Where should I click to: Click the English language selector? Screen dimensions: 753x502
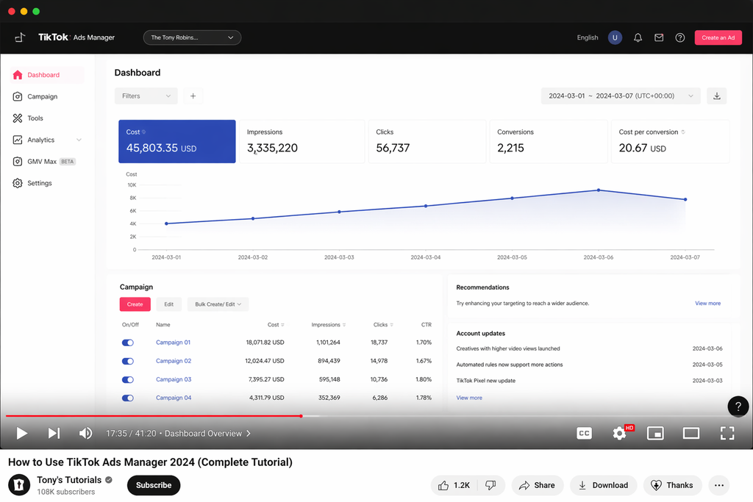pyautogui.click(x=588, y=37)
